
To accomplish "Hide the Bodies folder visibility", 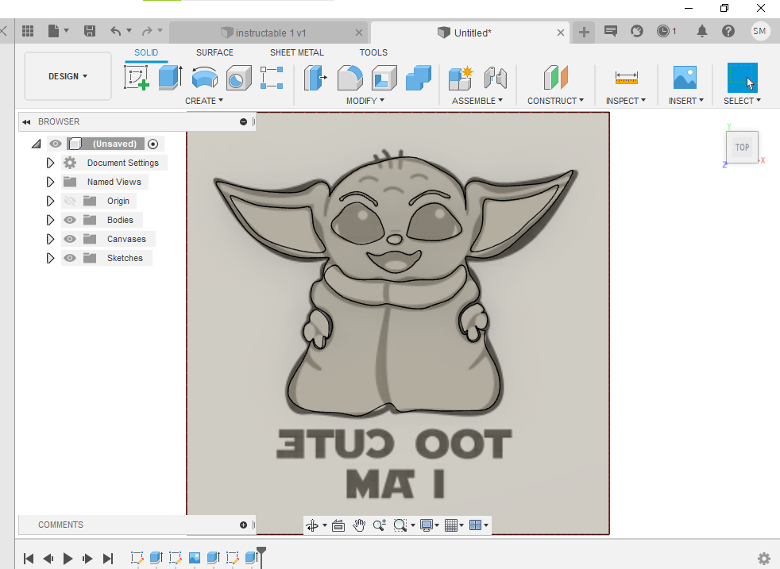I will (70, 220).
